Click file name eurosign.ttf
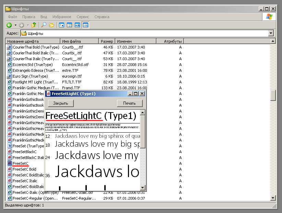Screen dimensions: 282x213 72,76
